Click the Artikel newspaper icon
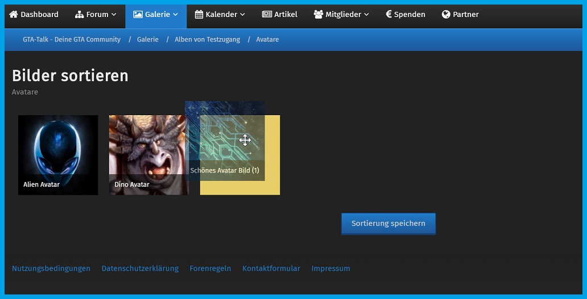Viewport: 587px width, 299px height. [x=267, y=14]
